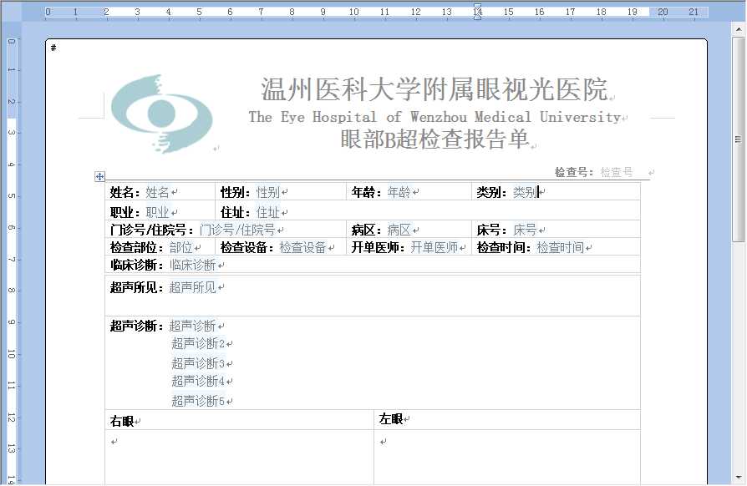This screenshot has width=747, height=486.
Task: Click the 眼部B超检查报告单 heading
Action: coord(434,139)
